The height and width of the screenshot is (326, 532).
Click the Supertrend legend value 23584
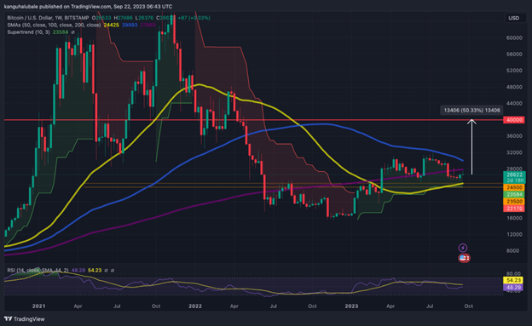[x=61, y=32]
